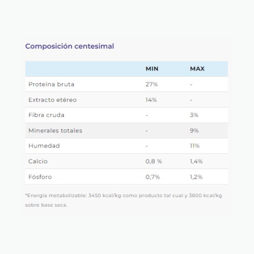
Task: Select the Extracto etéreo row label
Action: (x=52, y=100)
